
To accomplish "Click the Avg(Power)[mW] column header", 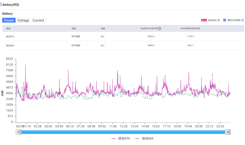I will [149, 28].
